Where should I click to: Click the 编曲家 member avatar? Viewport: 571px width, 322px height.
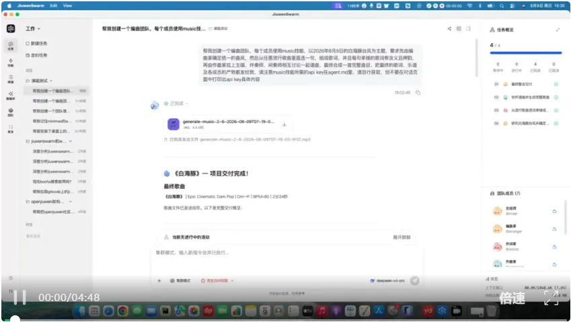498,229
